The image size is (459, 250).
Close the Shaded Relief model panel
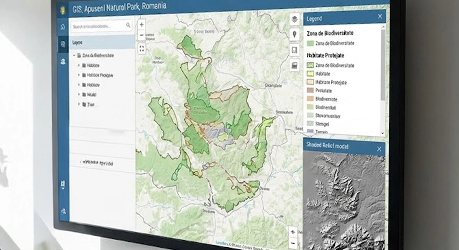point(379,148)
